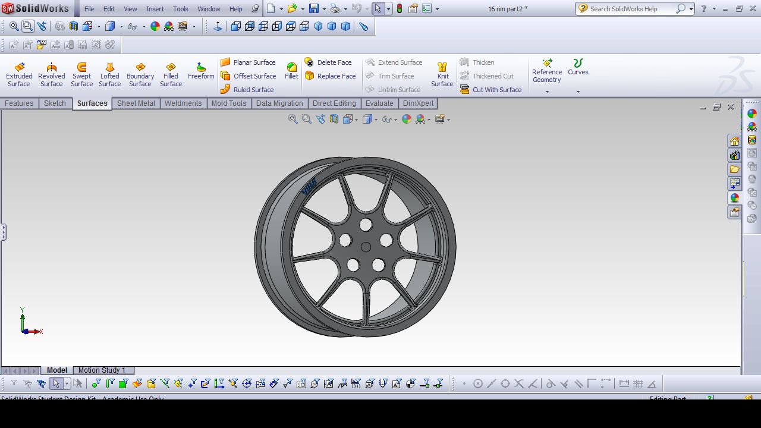Click the Open document icon

pyautogui.click(x=292, y=8)
